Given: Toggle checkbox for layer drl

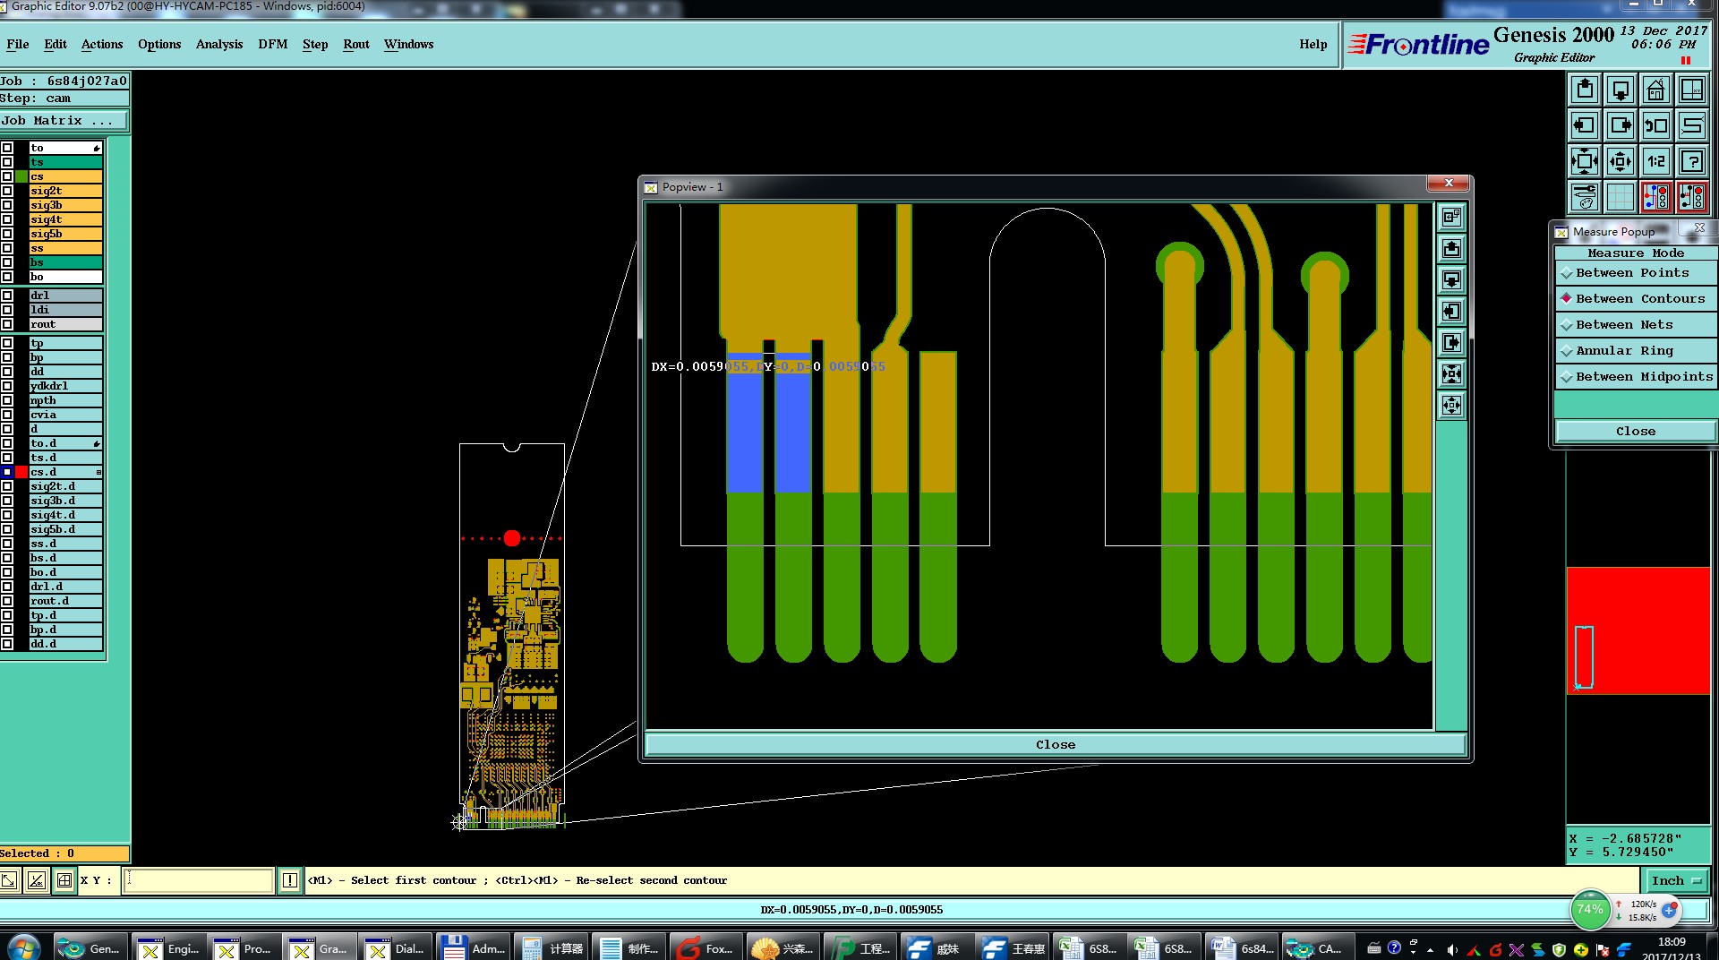Looking at the screenshot, I should (7, 296).
